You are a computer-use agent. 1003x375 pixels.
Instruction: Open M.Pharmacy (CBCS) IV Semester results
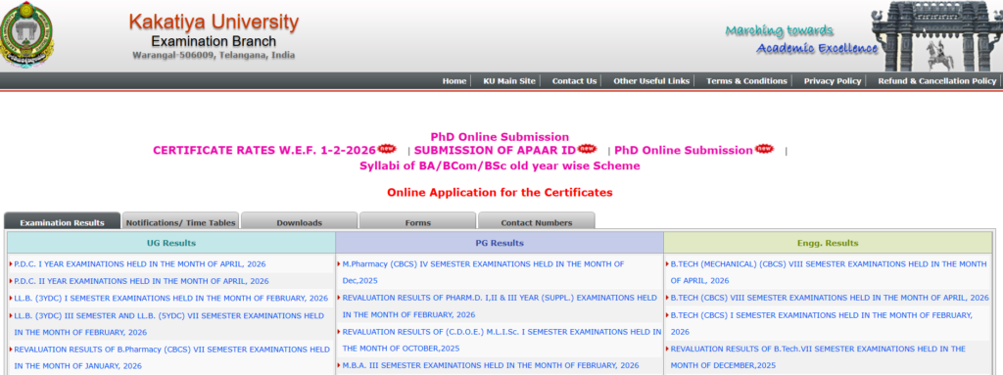pyautogui.click(x=484, y=272)
